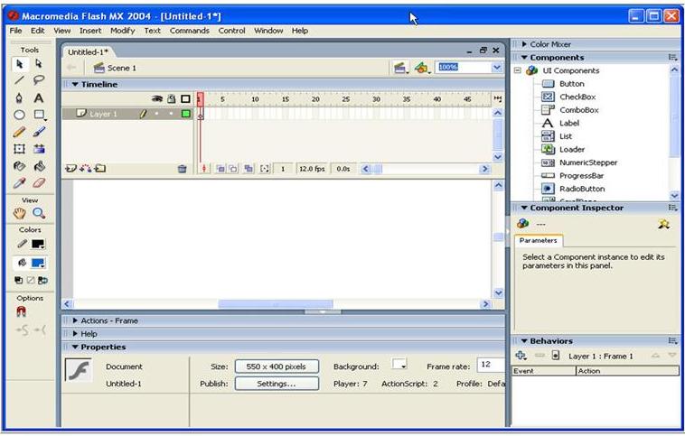Collapse the Timeline panel

[75, 84]
